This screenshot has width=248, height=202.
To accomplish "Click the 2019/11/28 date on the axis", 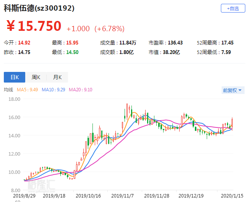I will tap(157, 196).
